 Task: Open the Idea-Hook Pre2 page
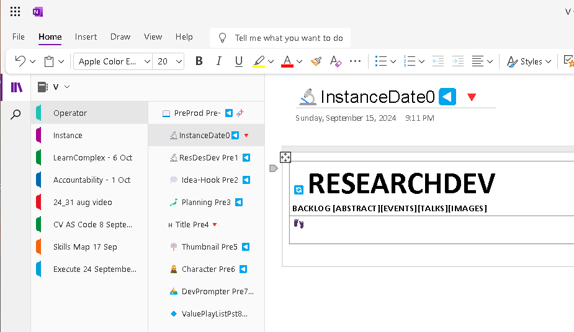coord(207,180)
